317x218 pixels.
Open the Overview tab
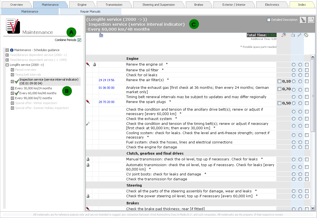[16, 5]
